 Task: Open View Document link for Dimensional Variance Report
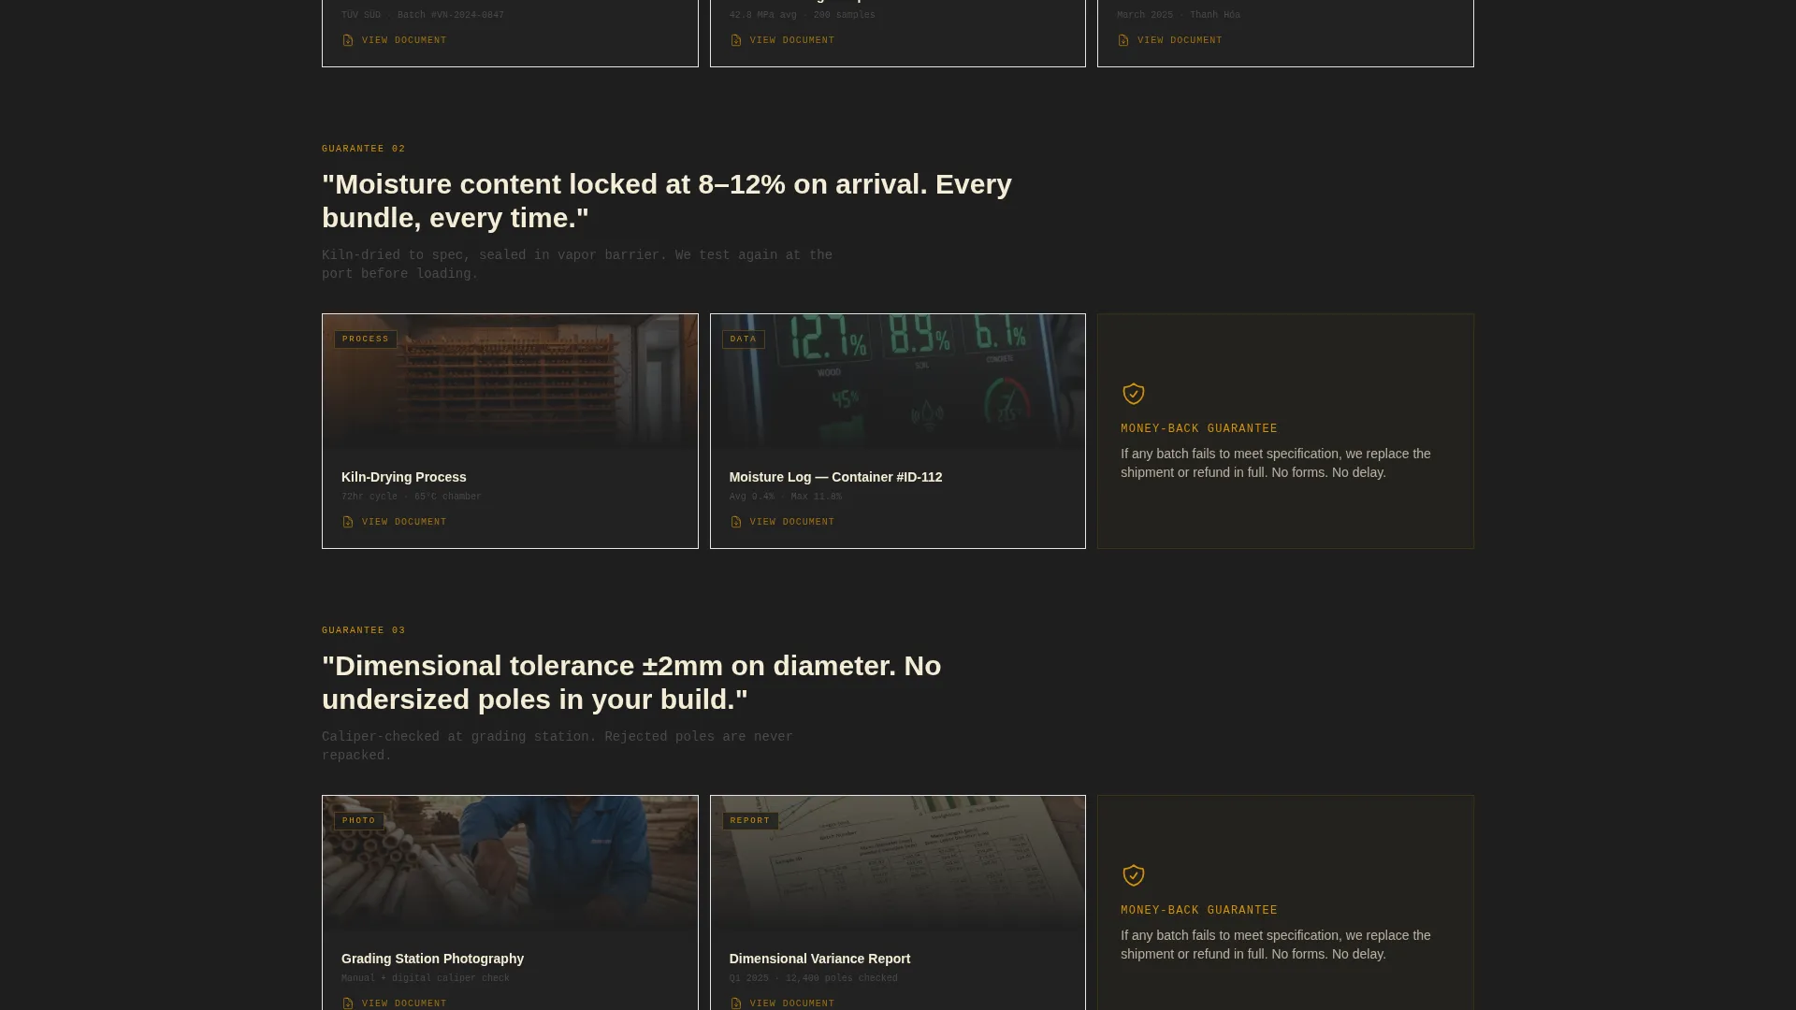(782, 1003)
